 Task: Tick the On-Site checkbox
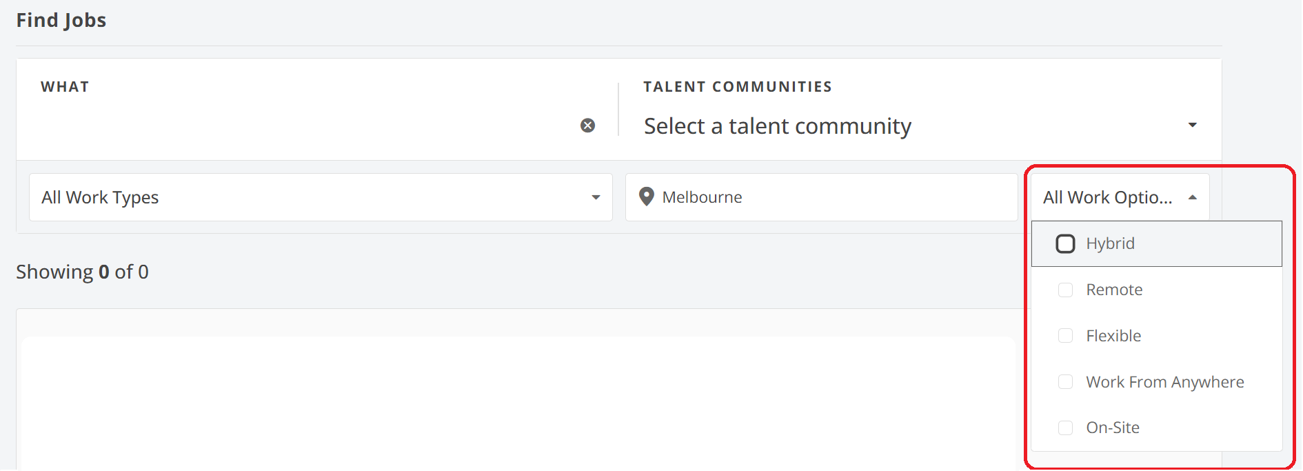coord(1065,428)
